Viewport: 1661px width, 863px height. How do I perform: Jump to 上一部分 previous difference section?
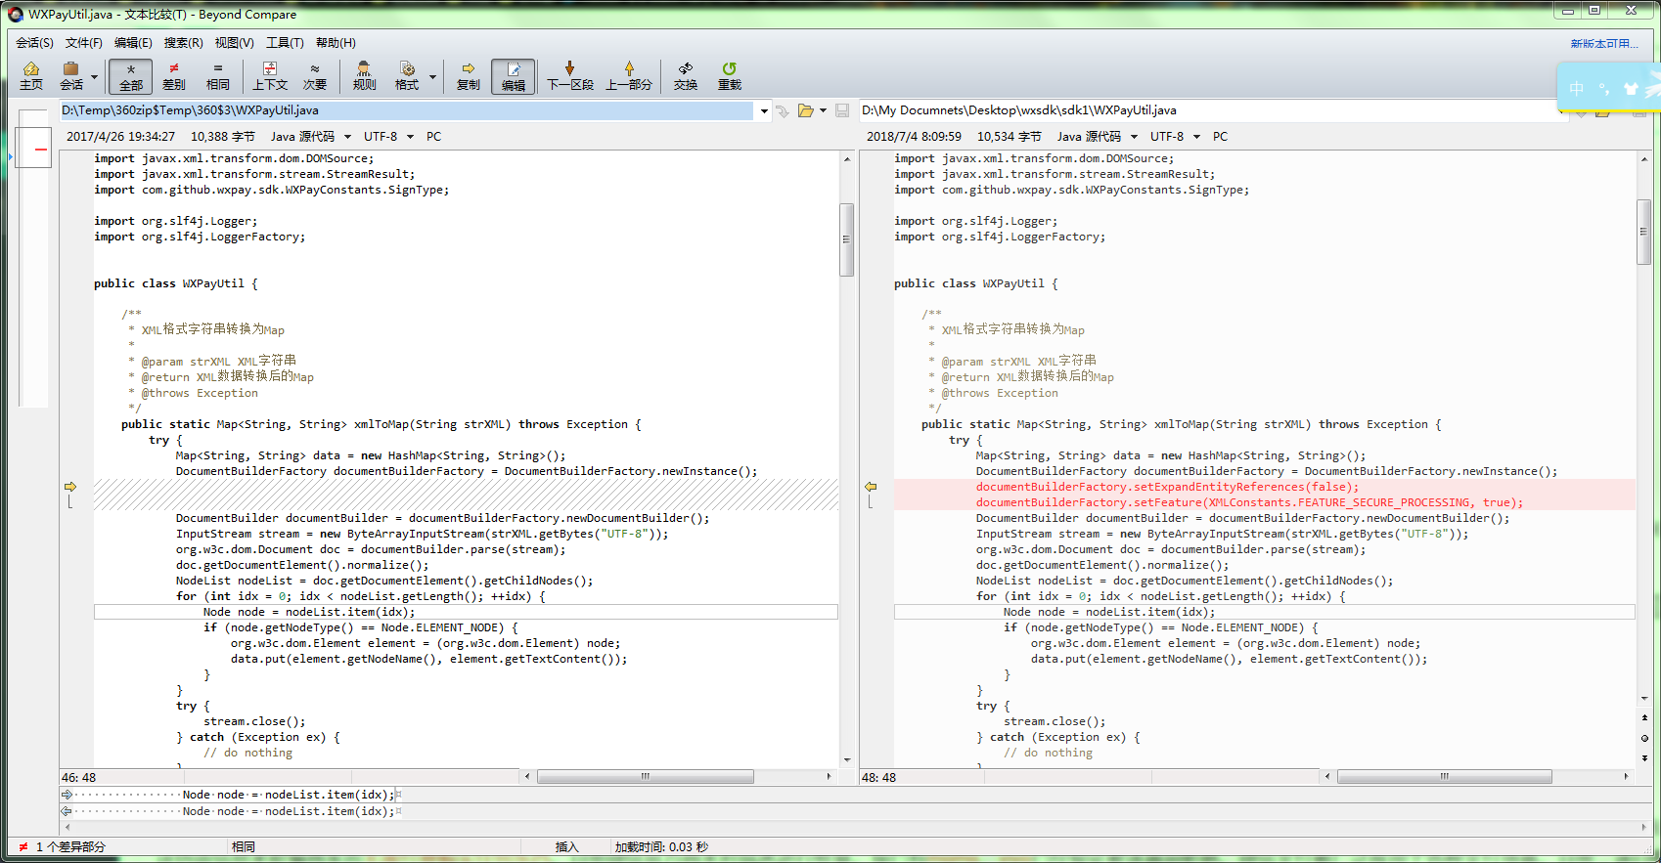[x=629, y=75]
